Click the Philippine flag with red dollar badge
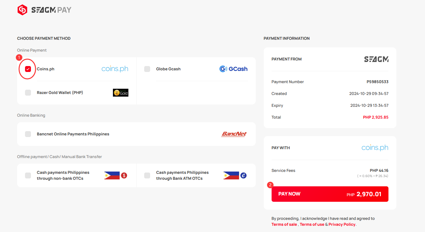The width and height of the screenshot is (425, 232). (x=116, y=175)
